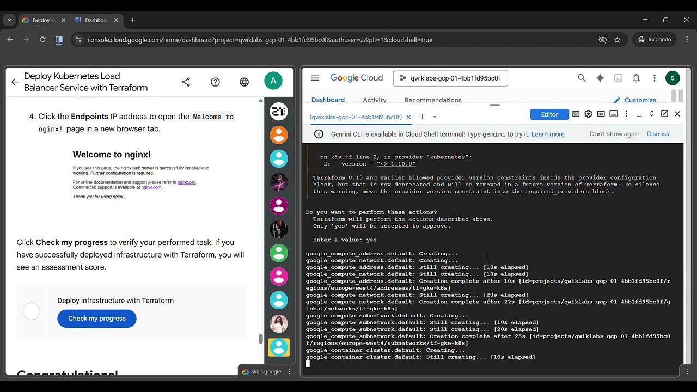
Task: Open the Cloud Shell Editor
Action: pyautogui.click(x=549, y=114)
